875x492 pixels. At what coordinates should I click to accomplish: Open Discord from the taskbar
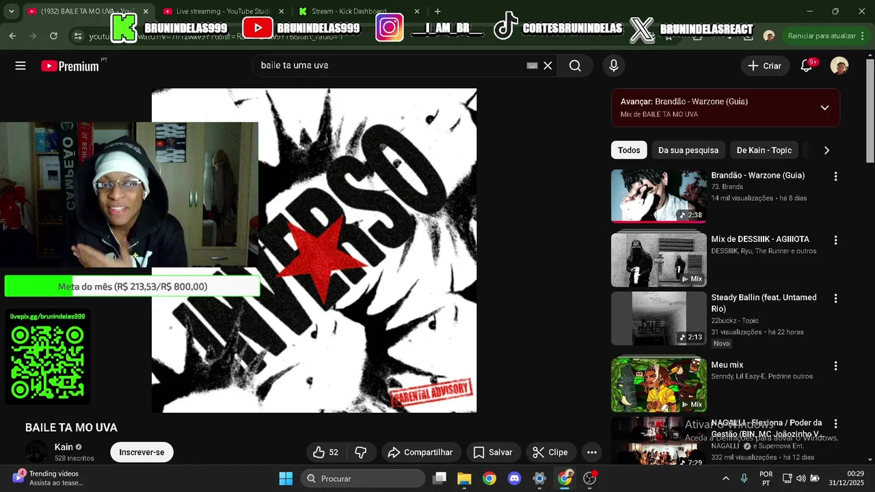(514, 478)
